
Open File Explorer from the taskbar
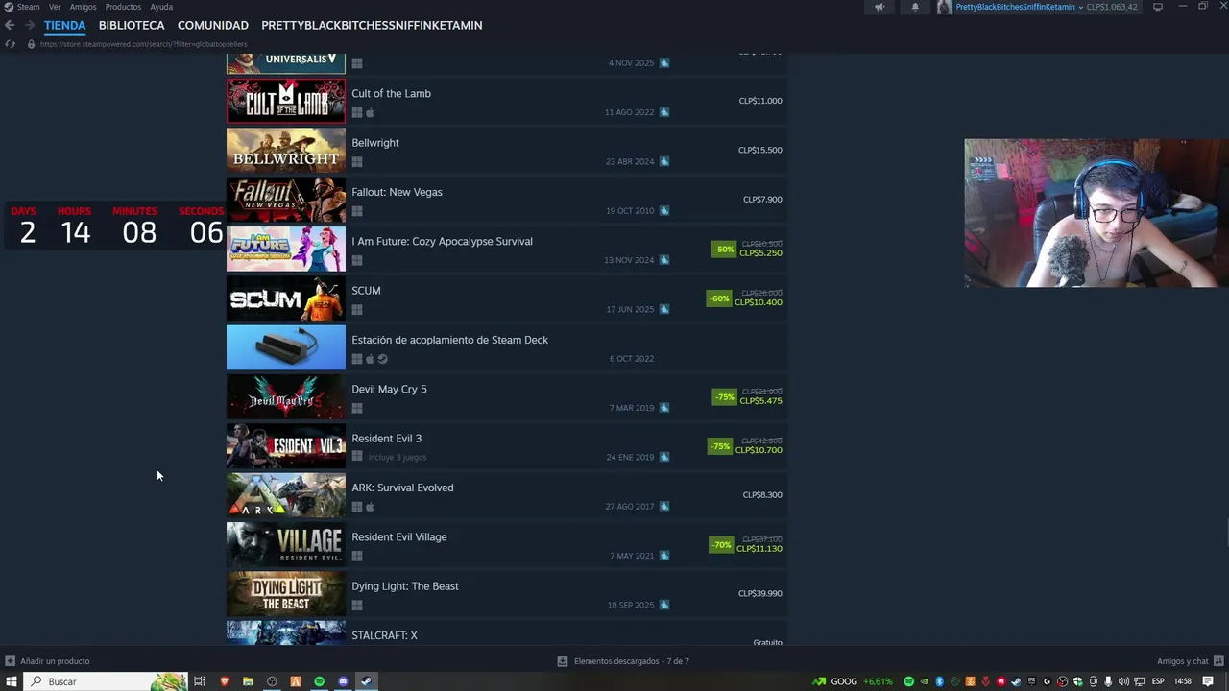click(x=248, y=681)
